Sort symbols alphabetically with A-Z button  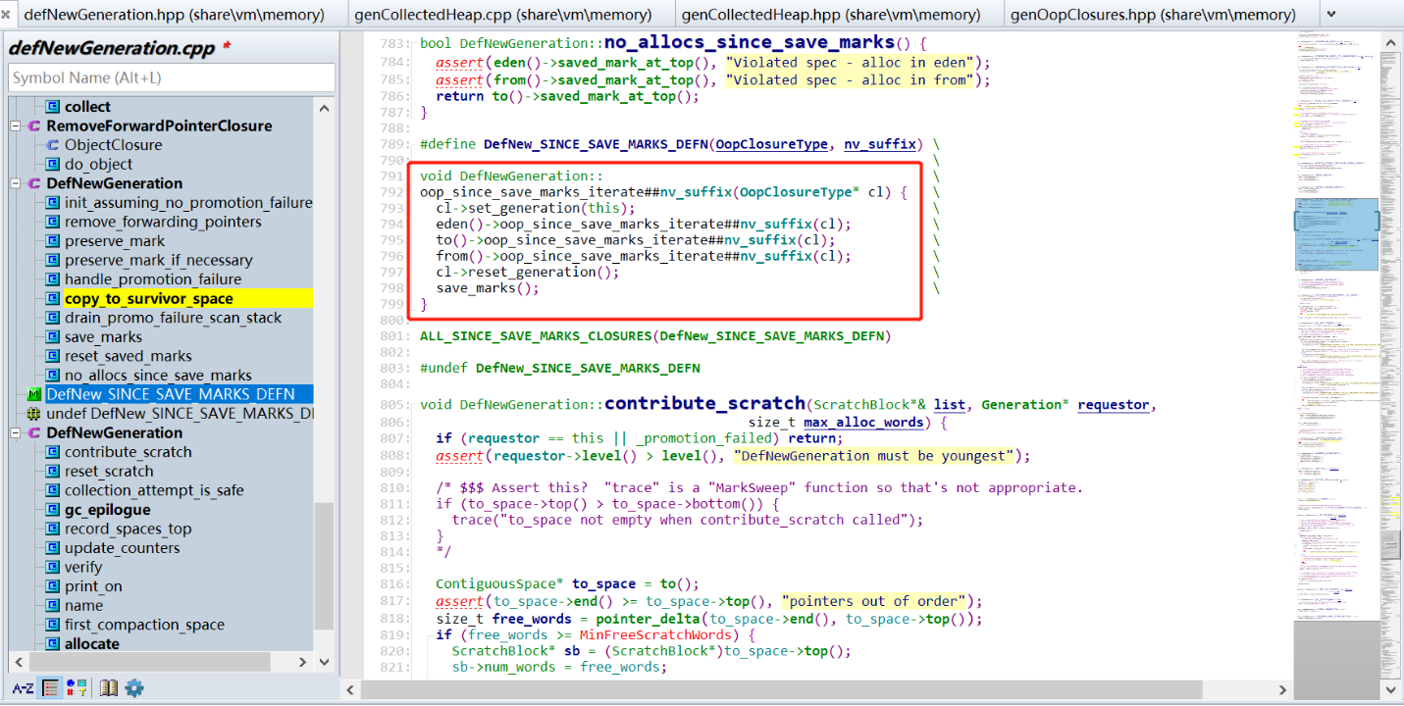[23, 688]
